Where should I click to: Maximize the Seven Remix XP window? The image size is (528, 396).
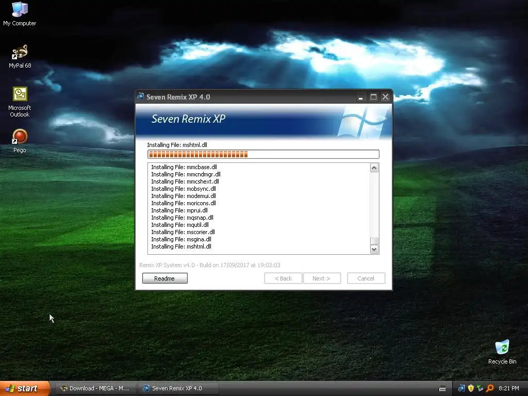[373, 97]
